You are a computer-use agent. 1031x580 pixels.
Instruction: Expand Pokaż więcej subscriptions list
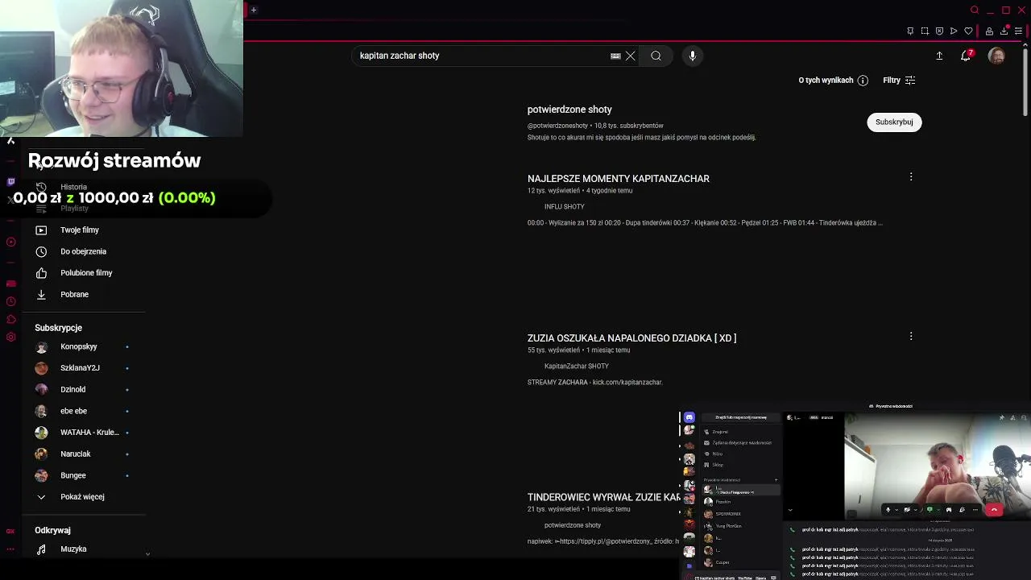coord(82,497)
